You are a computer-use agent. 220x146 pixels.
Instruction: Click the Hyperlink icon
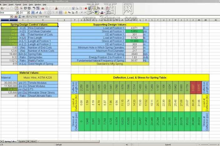[x=73, y=8]
